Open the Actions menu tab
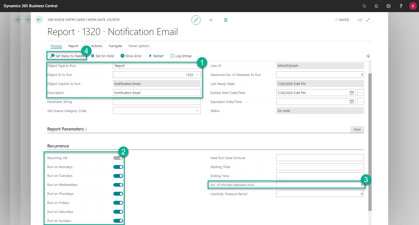Screen dimensions: 419x225 97,46
